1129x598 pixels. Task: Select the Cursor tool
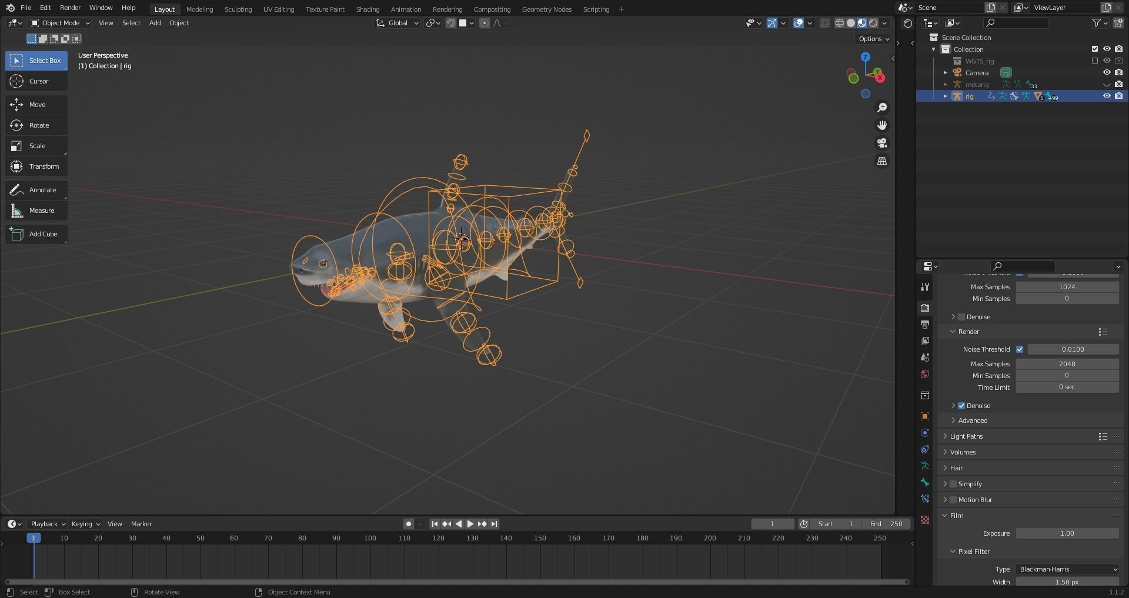coord(36,81)
